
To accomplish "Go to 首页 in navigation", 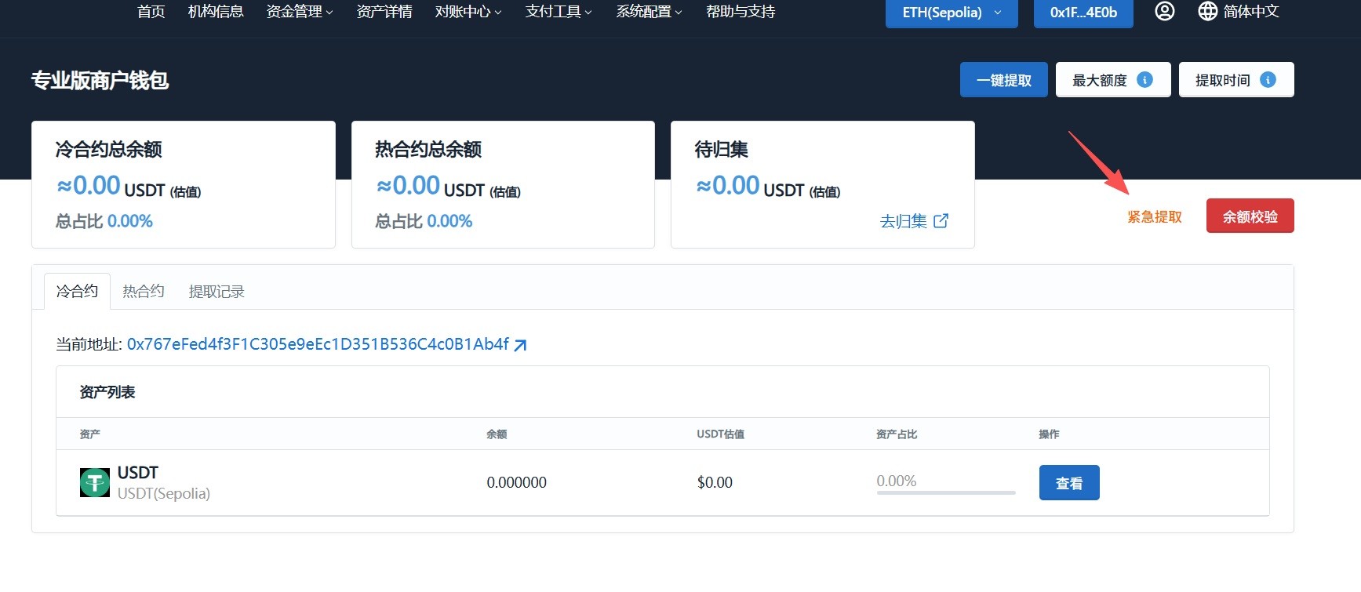I will coord(151,12).
